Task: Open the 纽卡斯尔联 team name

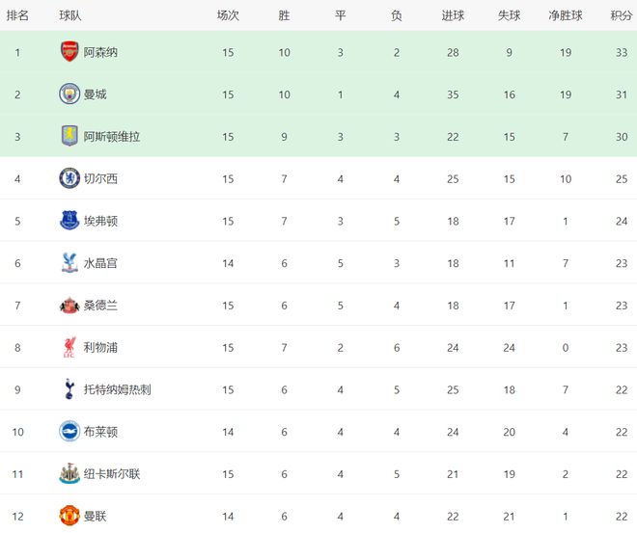Action: pyautogui.click(x=112, y=474)
